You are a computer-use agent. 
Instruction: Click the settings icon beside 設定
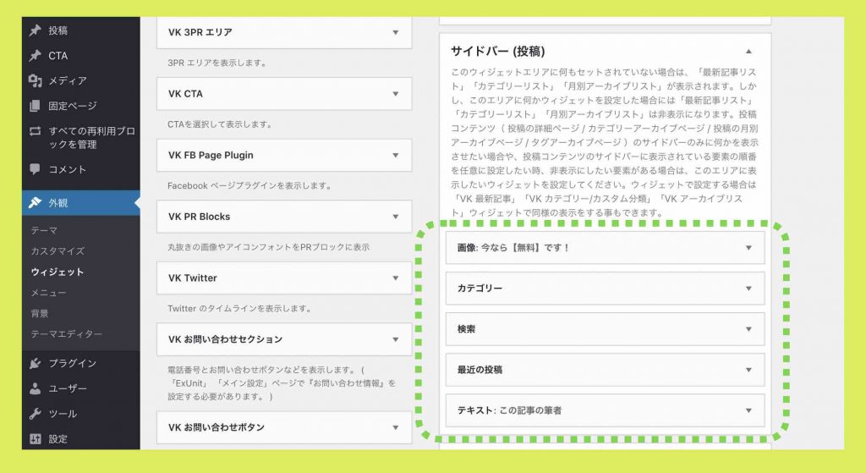coord(36,439)
